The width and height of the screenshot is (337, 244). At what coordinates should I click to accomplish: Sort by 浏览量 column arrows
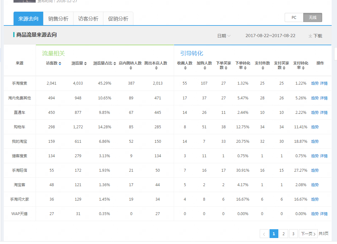(x=85, y=64)
